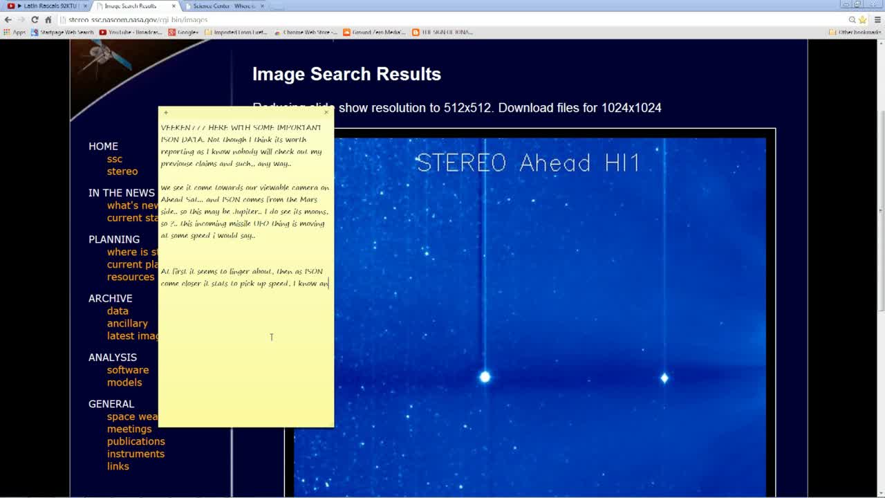Open the latest images link
Image resolution: width=885 pixels, height=498 pixels.
point(132,335)
